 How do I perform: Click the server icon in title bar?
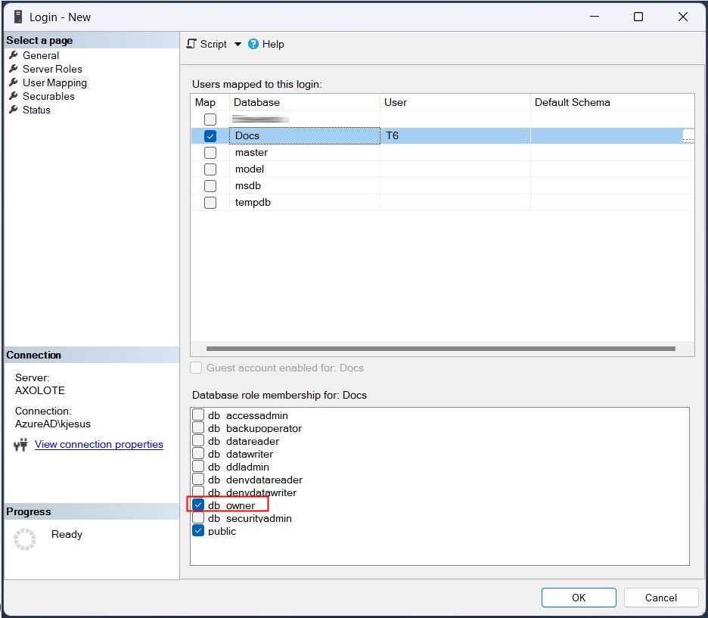click(18, 17)
